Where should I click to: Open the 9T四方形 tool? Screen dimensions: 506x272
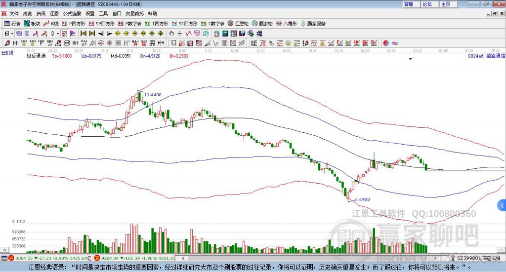(185, 24)
